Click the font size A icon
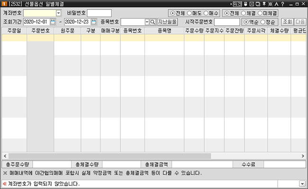308x189 pixels. (275, 4)
